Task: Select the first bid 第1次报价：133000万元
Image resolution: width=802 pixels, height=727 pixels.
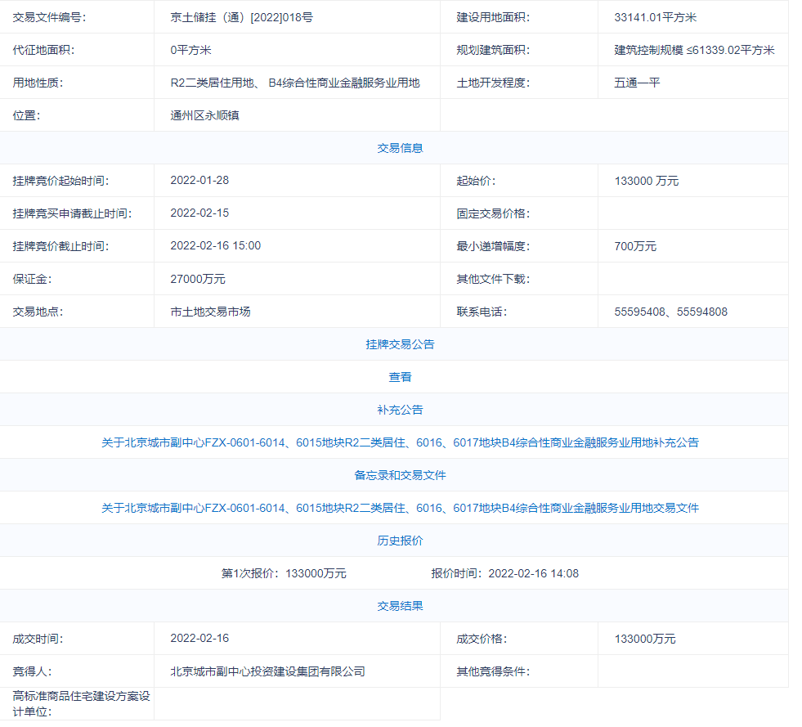Action: (284, 573)
